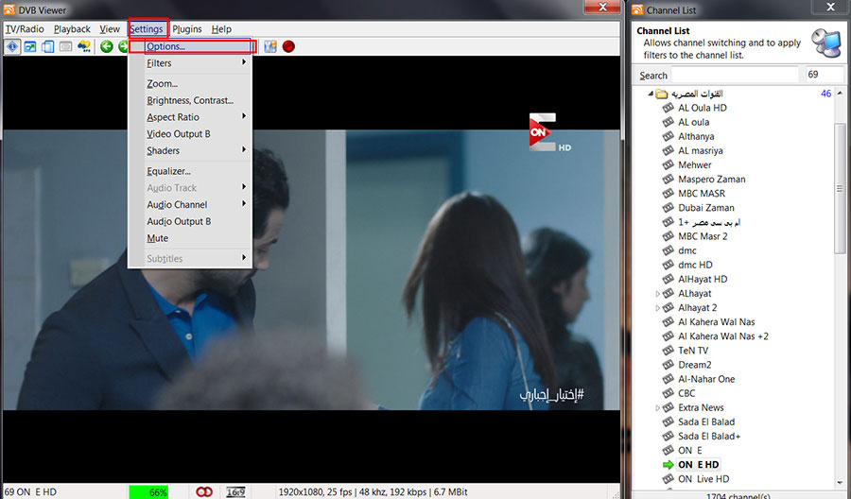The height and width of the screenshot is (499, 851).
Task: Click the Channel List scroll up arrow
Action: coord(841,94)
